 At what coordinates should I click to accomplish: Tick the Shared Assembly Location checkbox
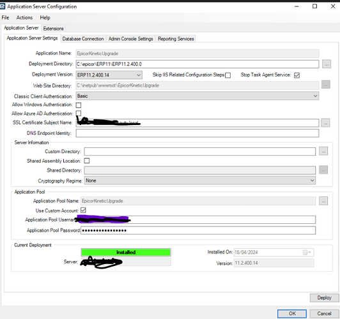87,161
